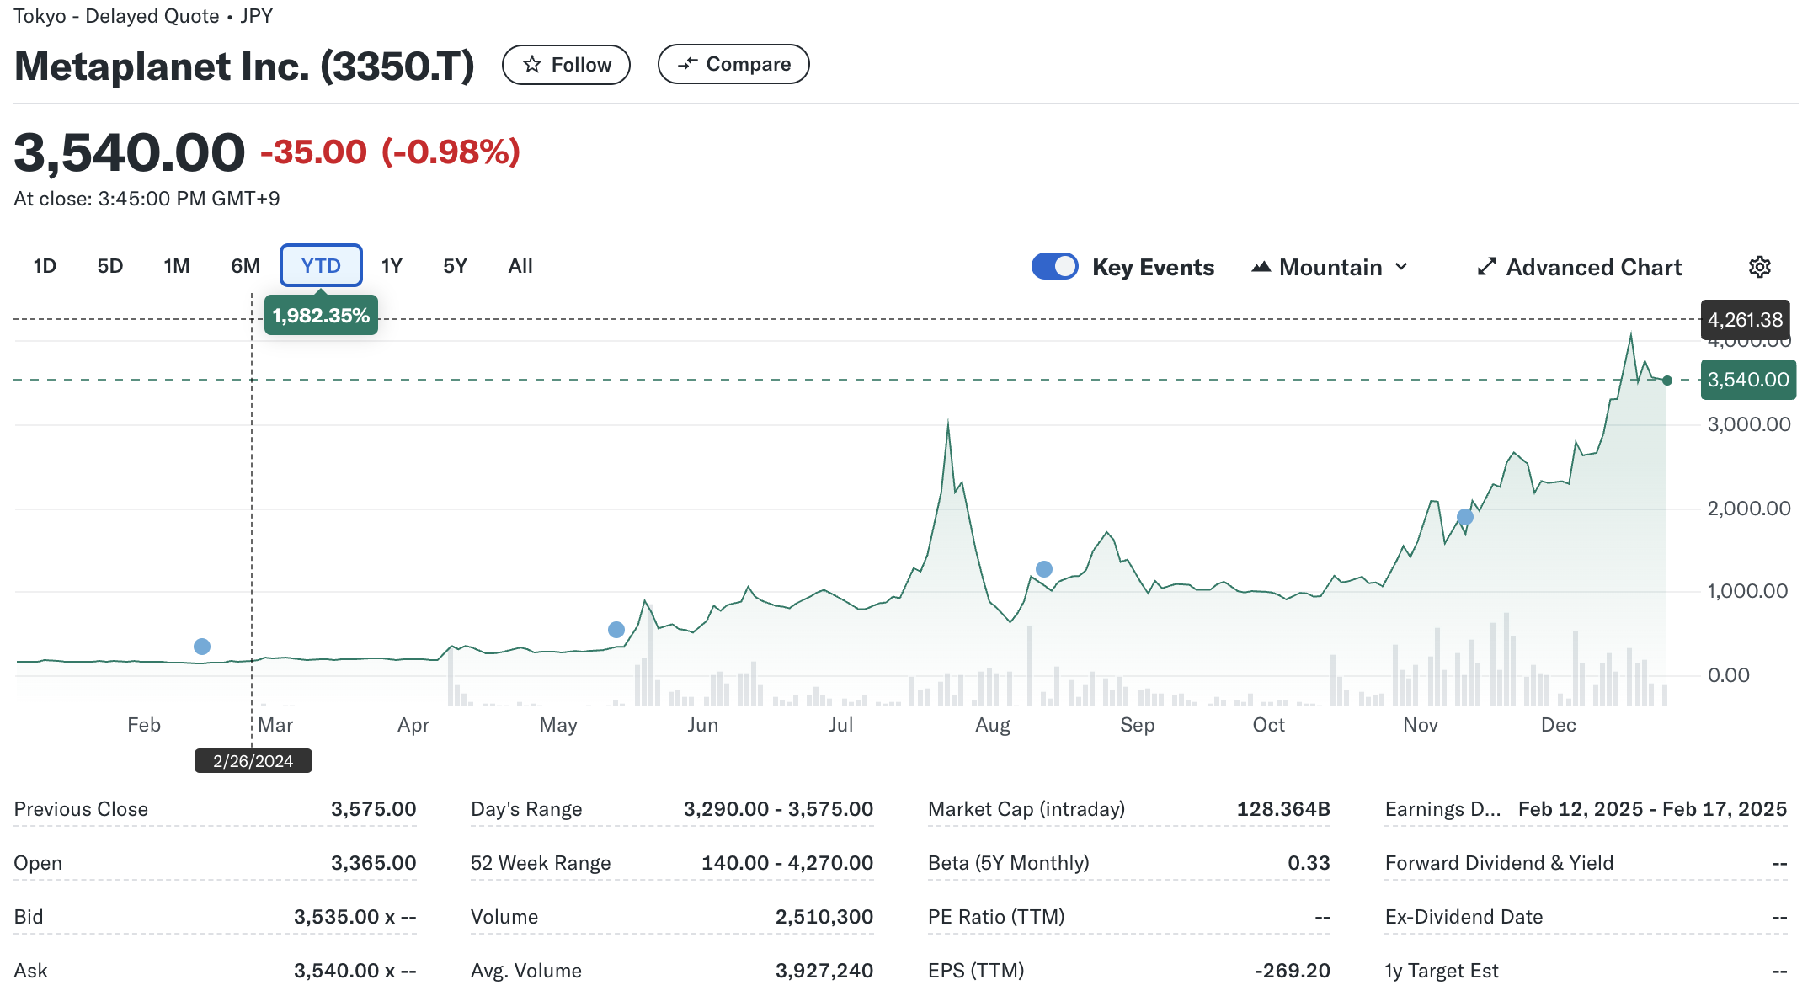Click the star icon in Follow button

pos(531,65)
